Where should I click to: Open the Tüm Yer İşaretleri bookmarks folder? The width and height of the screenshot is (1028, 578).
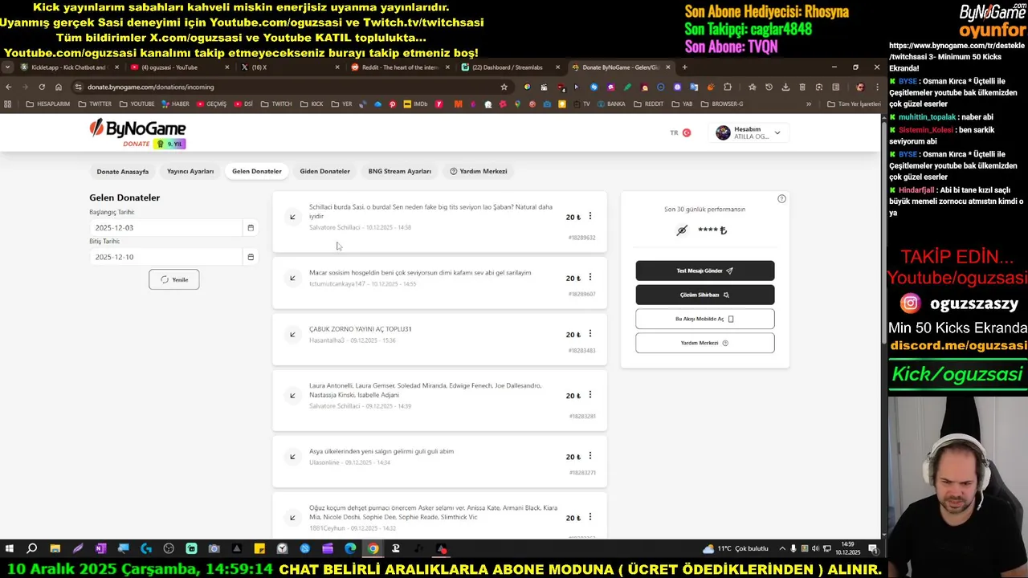coord(854,104)
